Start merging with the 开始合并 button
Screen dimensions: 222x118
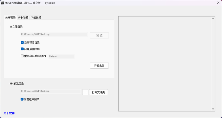point(99,66)
